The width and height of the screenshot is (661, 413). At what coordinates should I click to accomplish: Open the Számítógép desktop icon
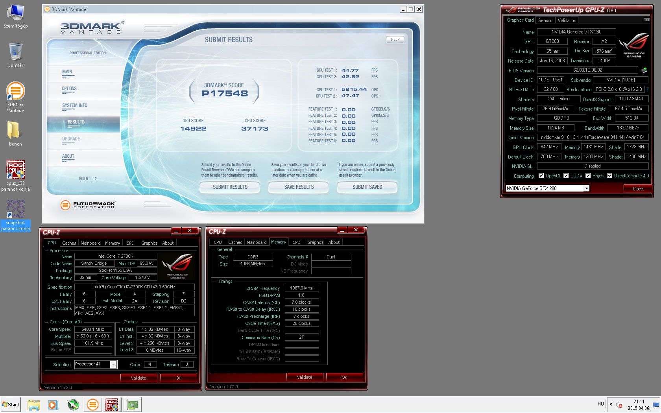16,16
